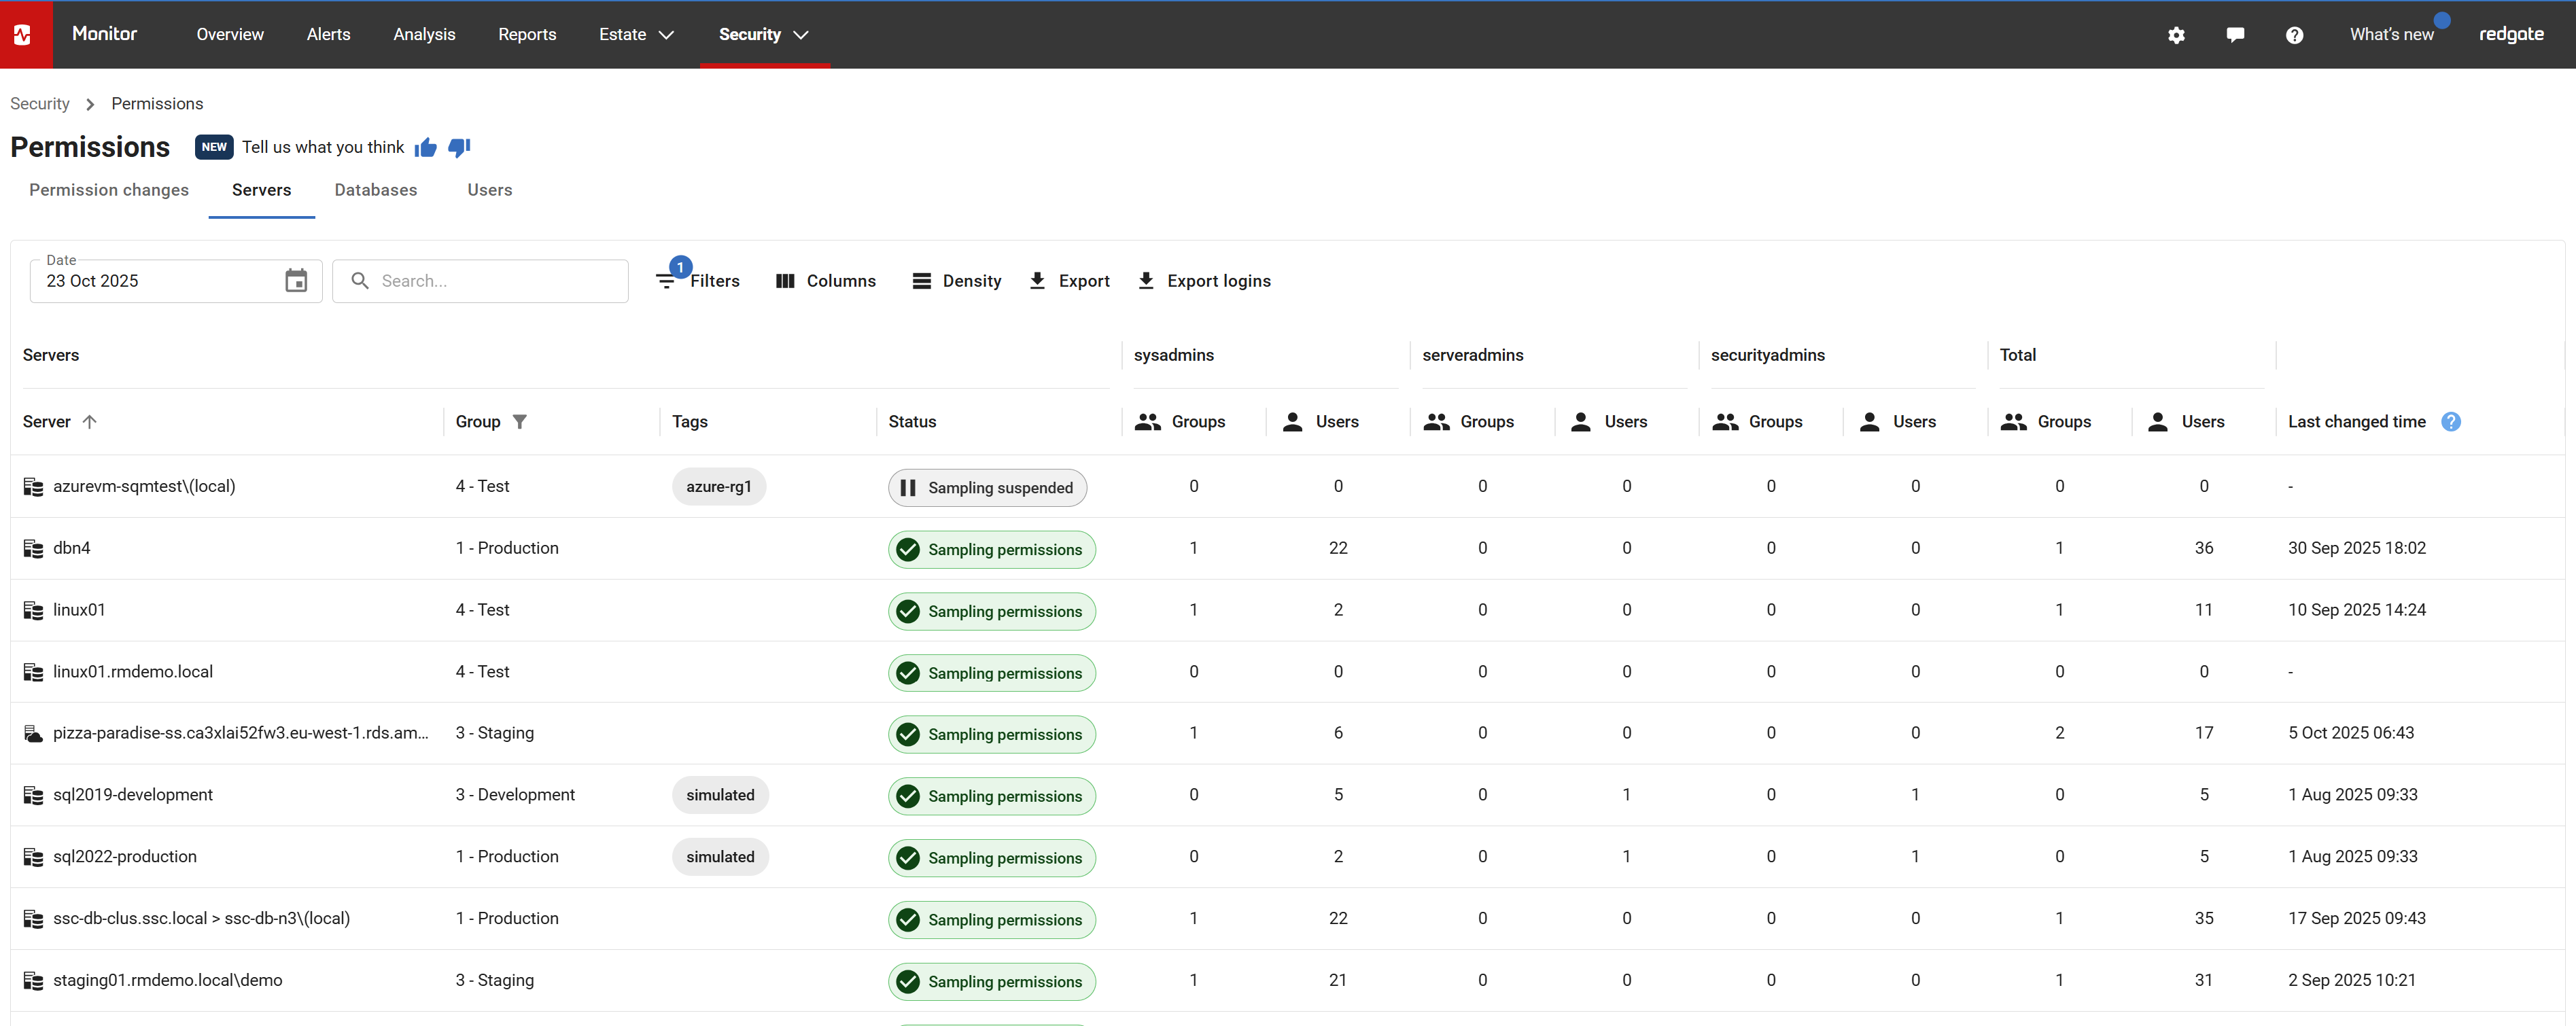Click the Export logins button

coord(1205,281)
